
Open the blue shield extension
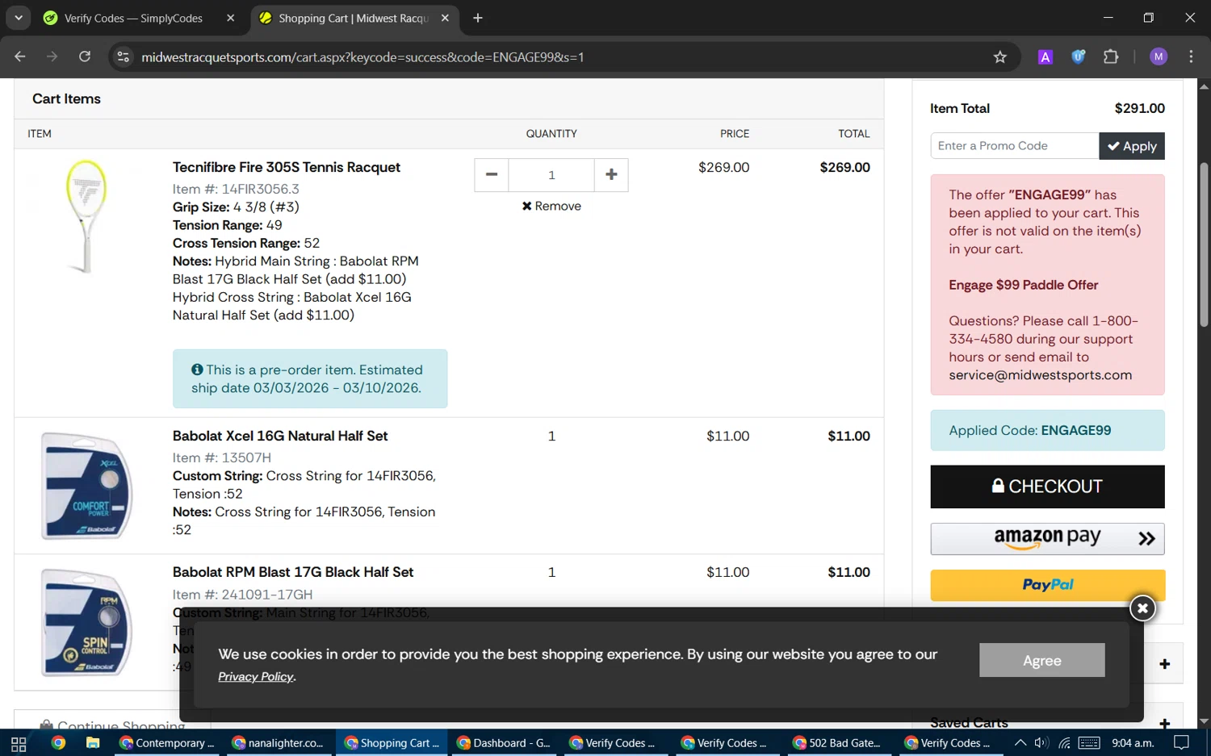tap(1078, 56)
